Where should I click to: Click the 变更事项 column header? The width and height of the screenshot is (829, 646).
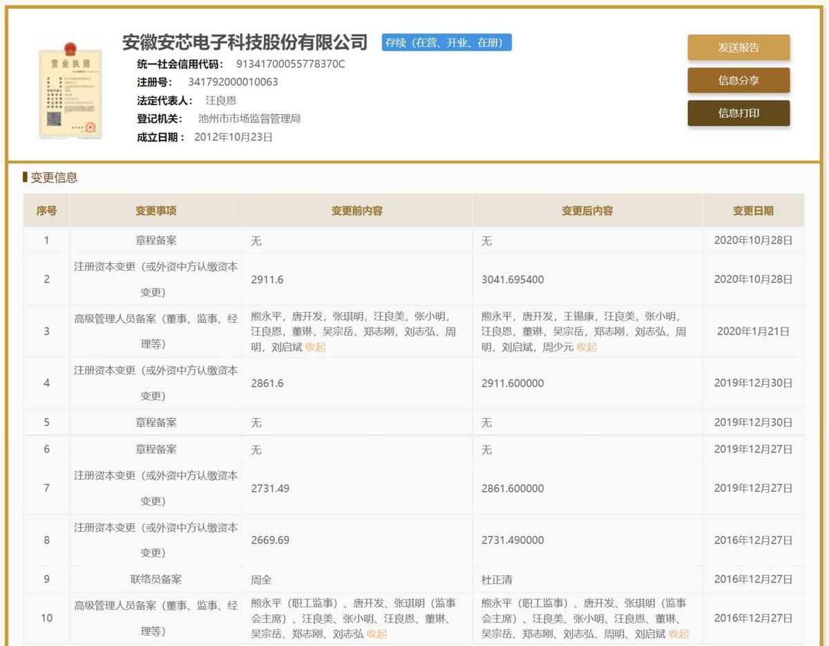click(x=155, y=211)
